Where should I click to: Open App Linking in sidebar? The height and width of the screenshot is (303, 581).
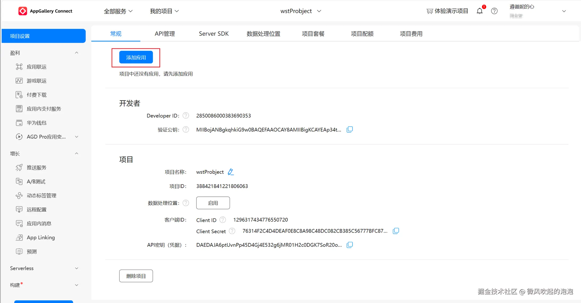[41, 237]
